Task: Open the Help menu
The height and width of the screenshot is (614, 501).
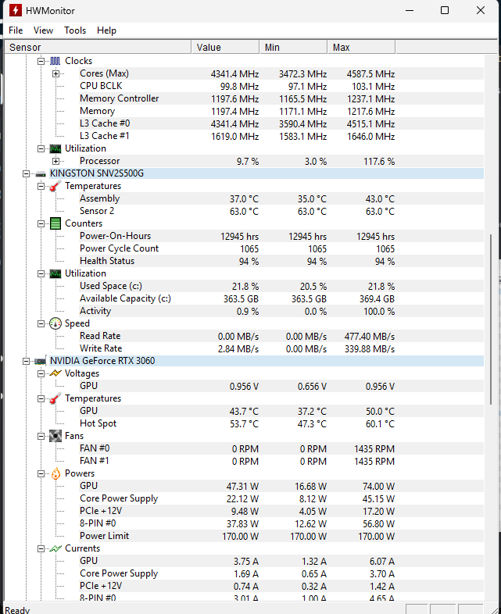Action: point(106,30)
